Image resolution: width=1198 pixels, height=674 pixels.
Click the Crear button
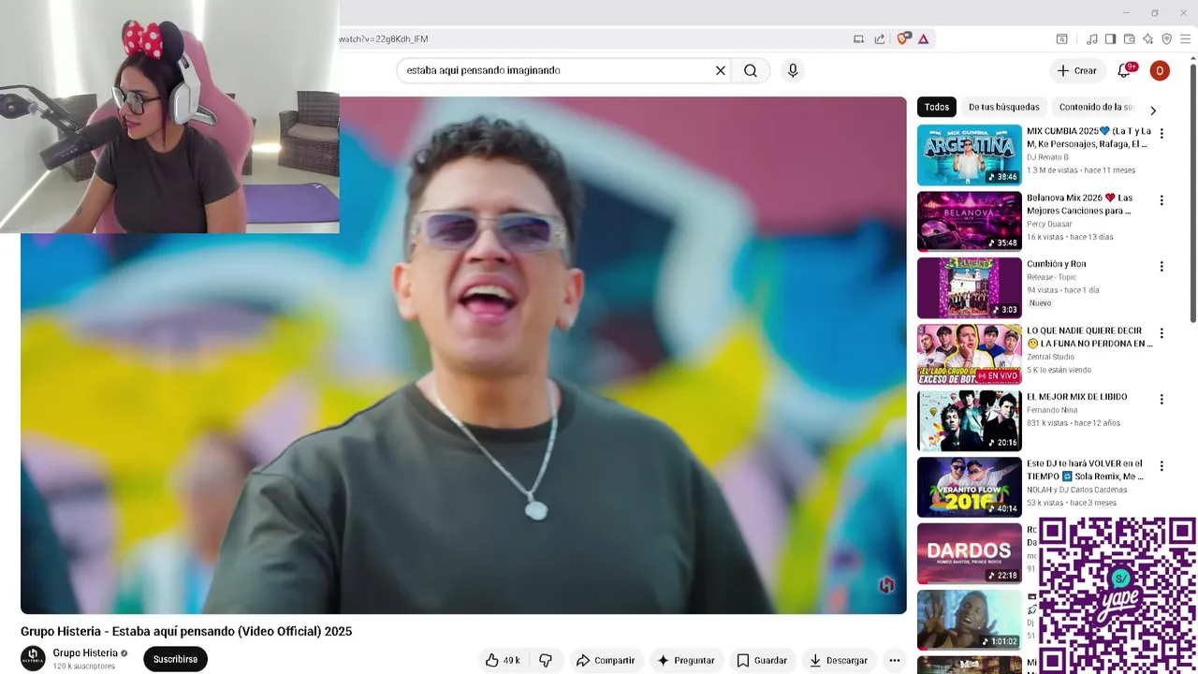click(x=1076, y=70)
